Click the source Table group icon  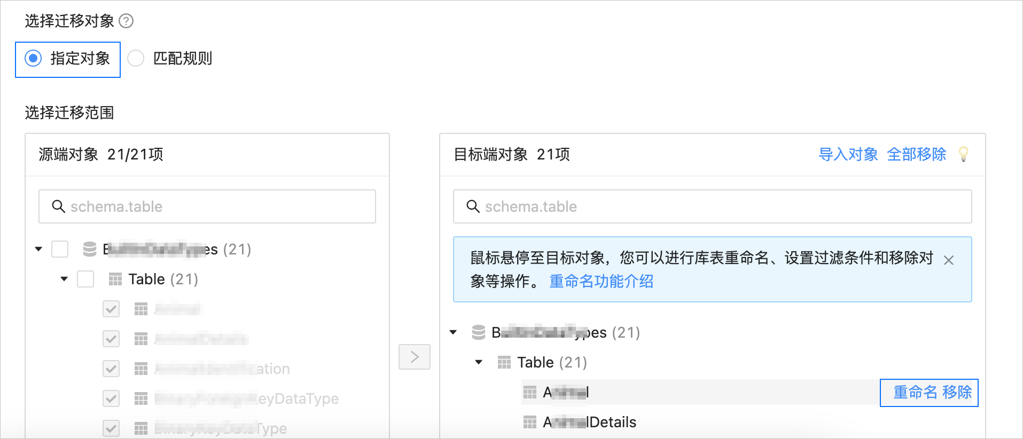[115, 279]
